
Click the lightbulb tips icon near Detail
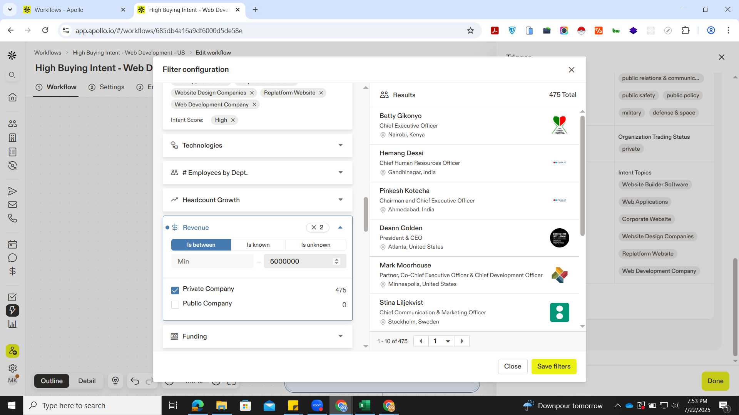(115, 381)
